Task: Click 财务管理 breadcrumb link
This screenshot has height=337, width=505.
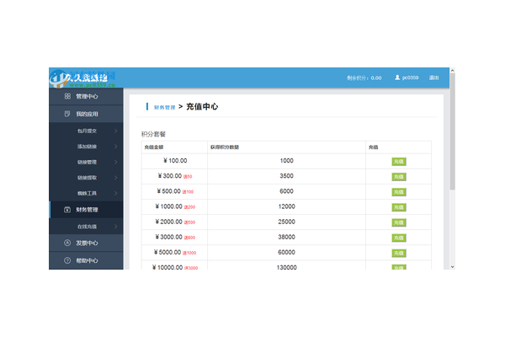Action: pos(164,108)
